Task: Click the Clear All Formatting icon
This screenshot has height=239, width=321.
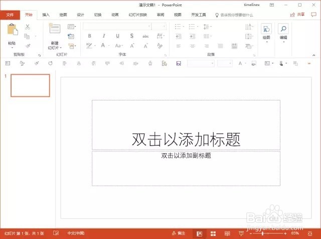Action: tap(159, 46)
